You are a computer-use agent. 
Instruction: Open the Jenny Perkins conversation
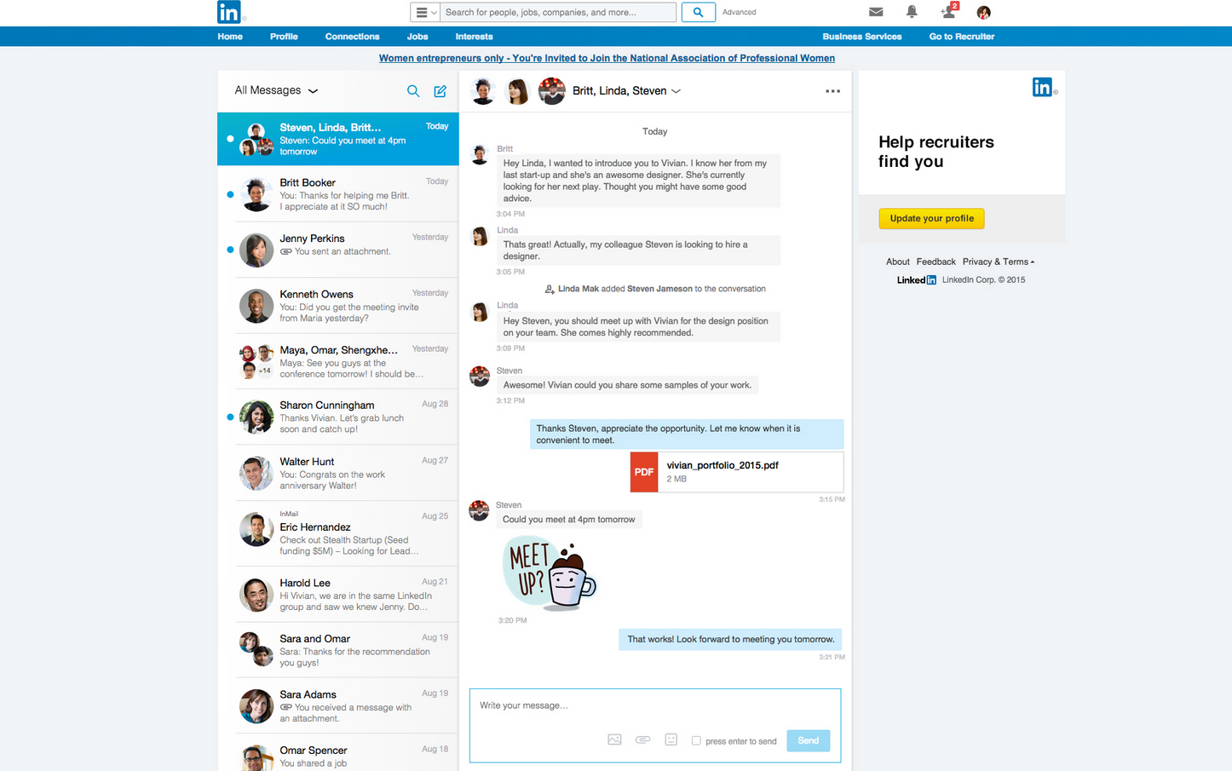click(338, 250)
